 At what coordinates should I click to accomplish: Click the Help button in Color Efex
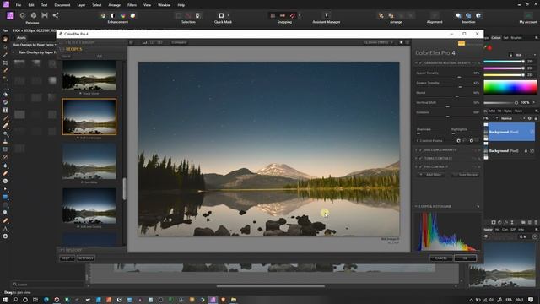[x=67, y=258]
